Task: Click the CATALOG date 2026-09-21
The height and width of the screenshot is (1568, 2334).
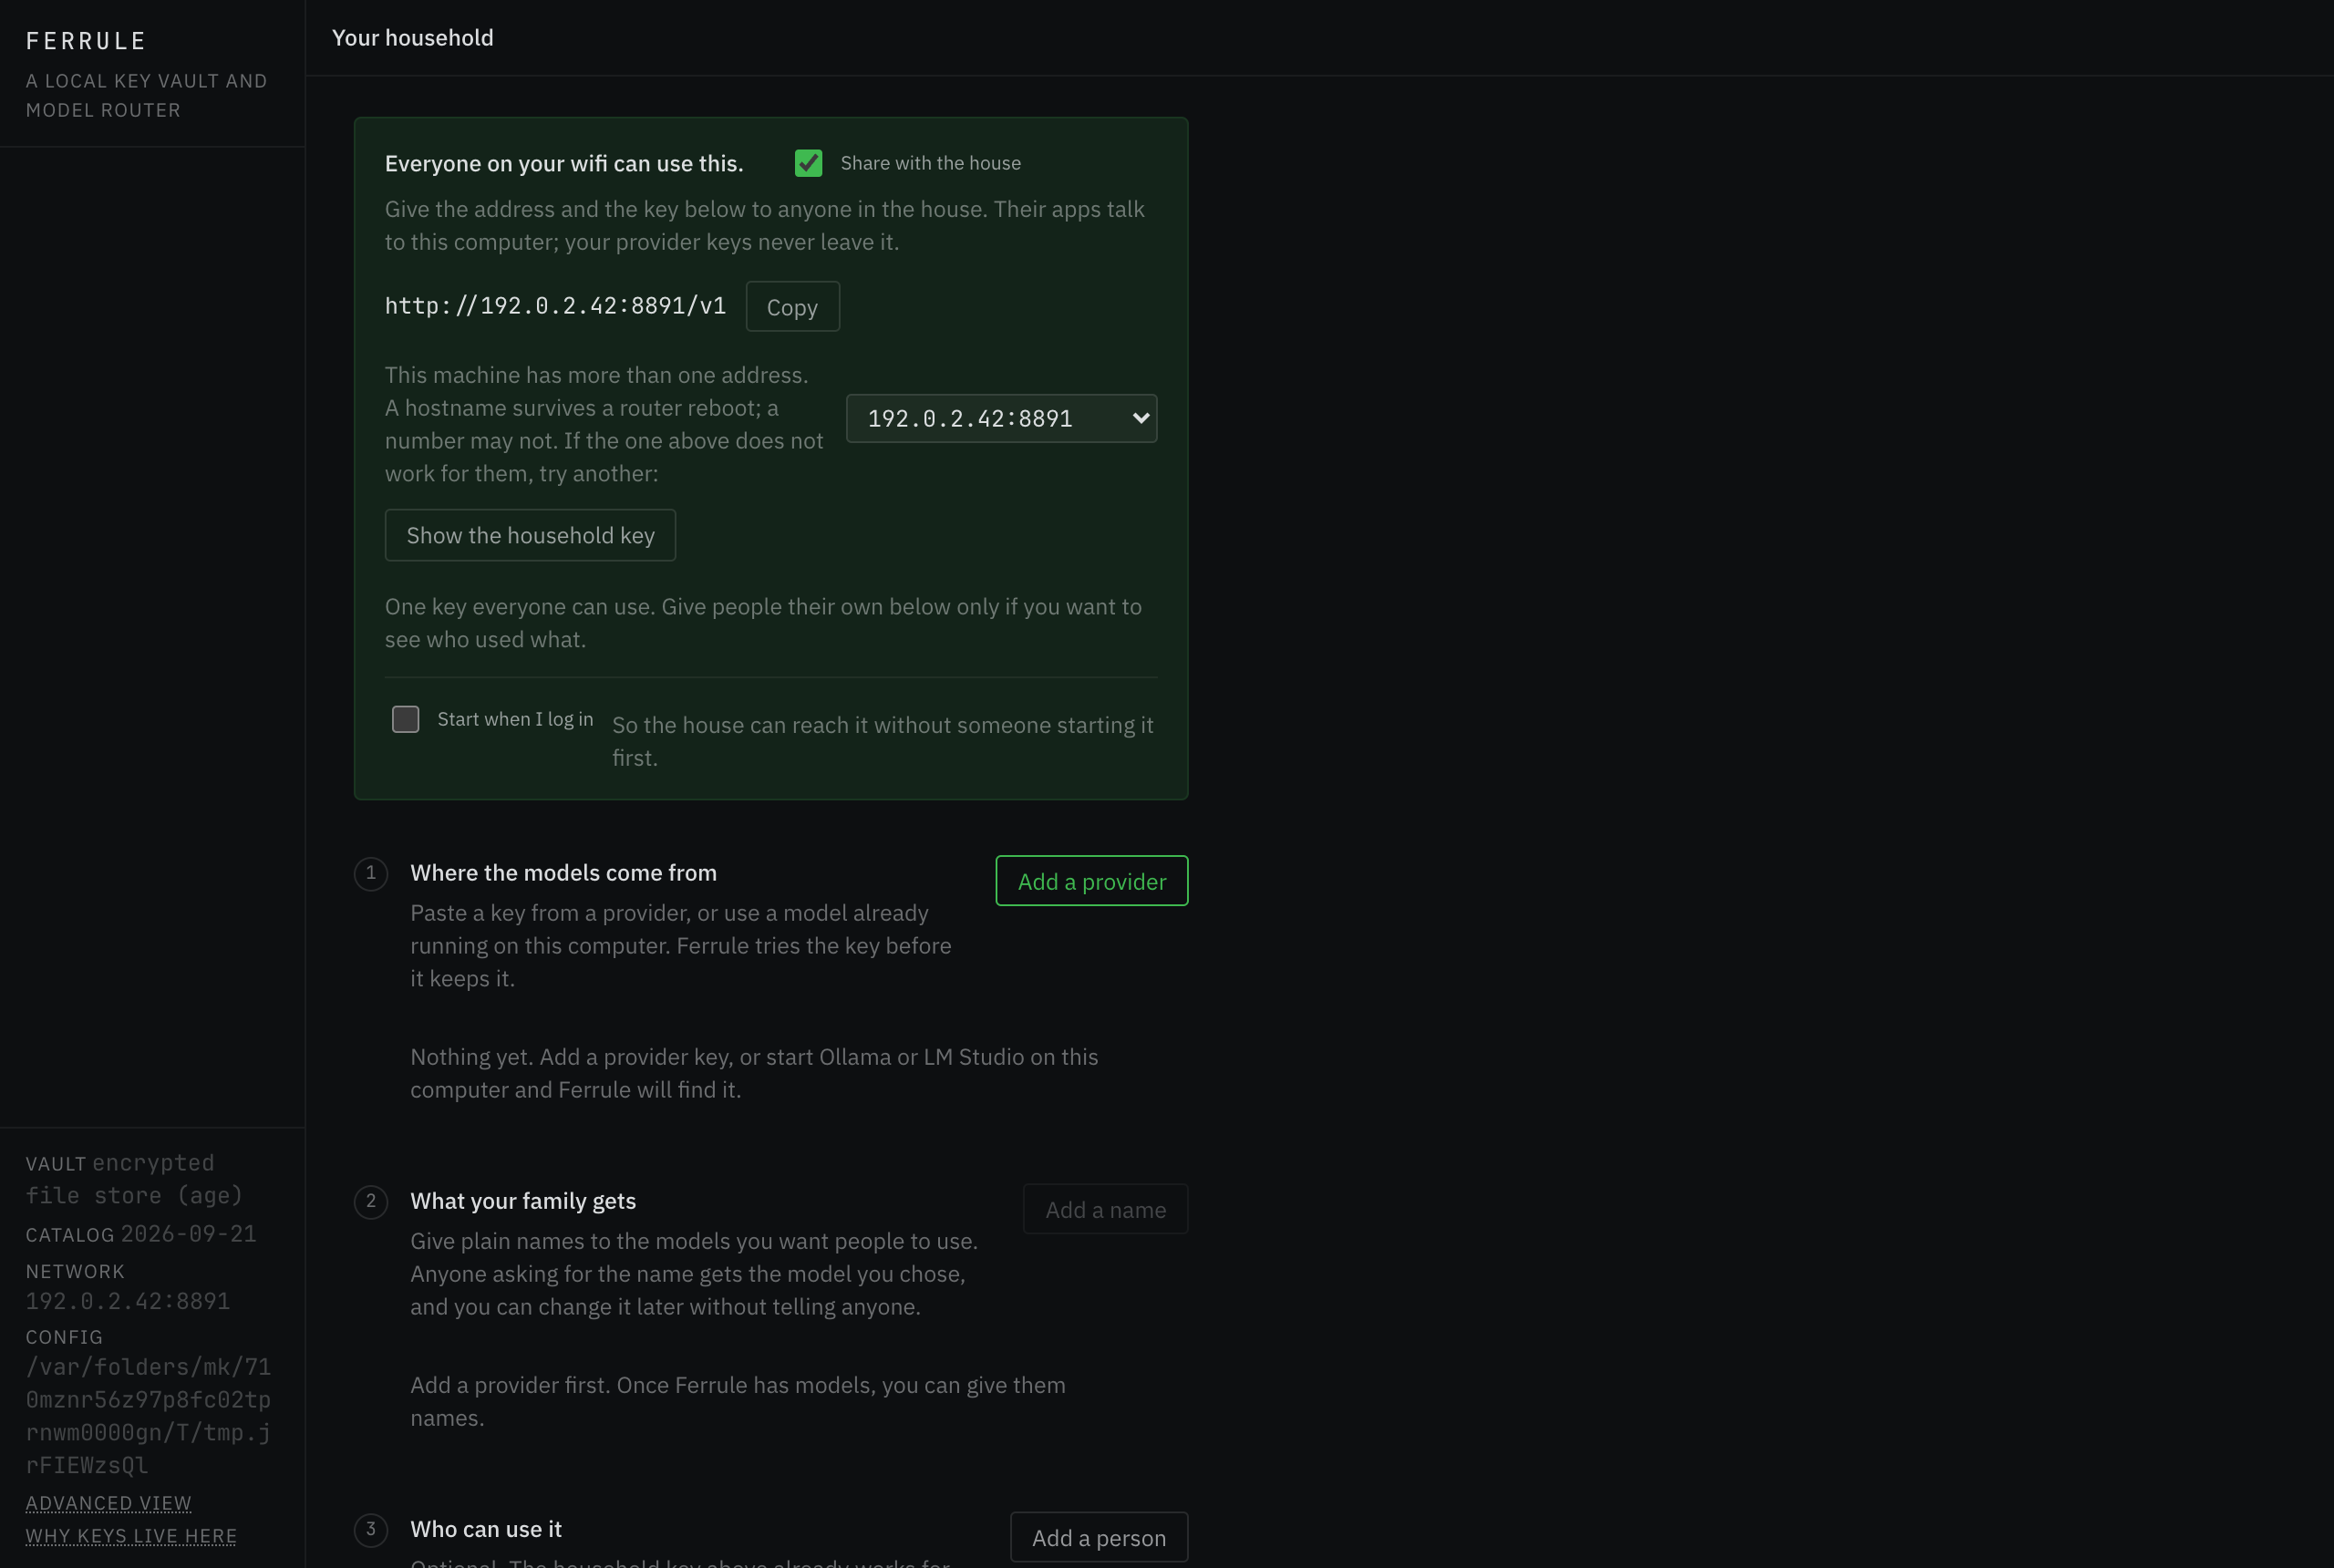Action: [x=188, y=1234]
